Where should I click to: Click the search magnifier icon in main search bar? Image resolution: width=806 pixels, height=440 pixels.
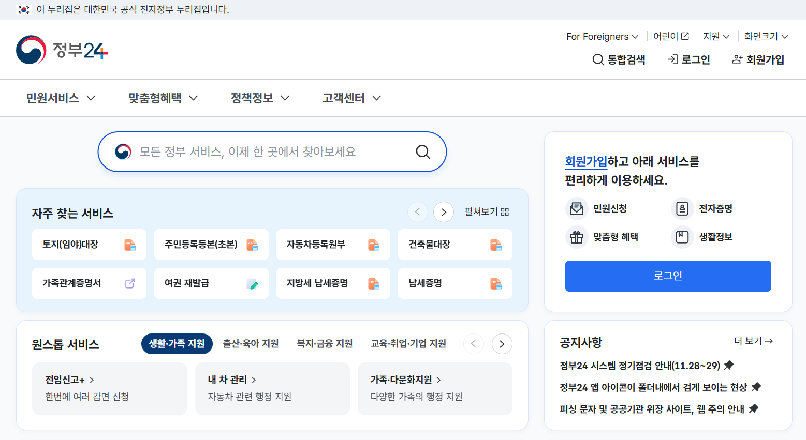(423, 151)
